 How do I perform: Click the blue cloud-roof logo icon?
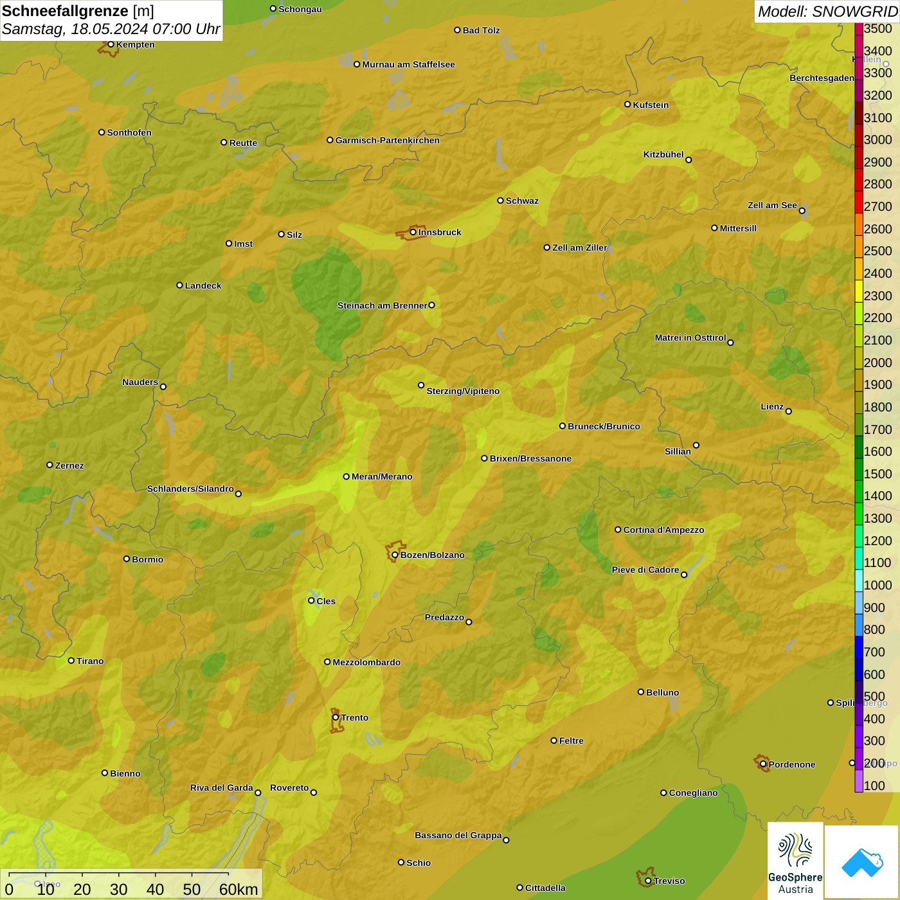[862, 861]
